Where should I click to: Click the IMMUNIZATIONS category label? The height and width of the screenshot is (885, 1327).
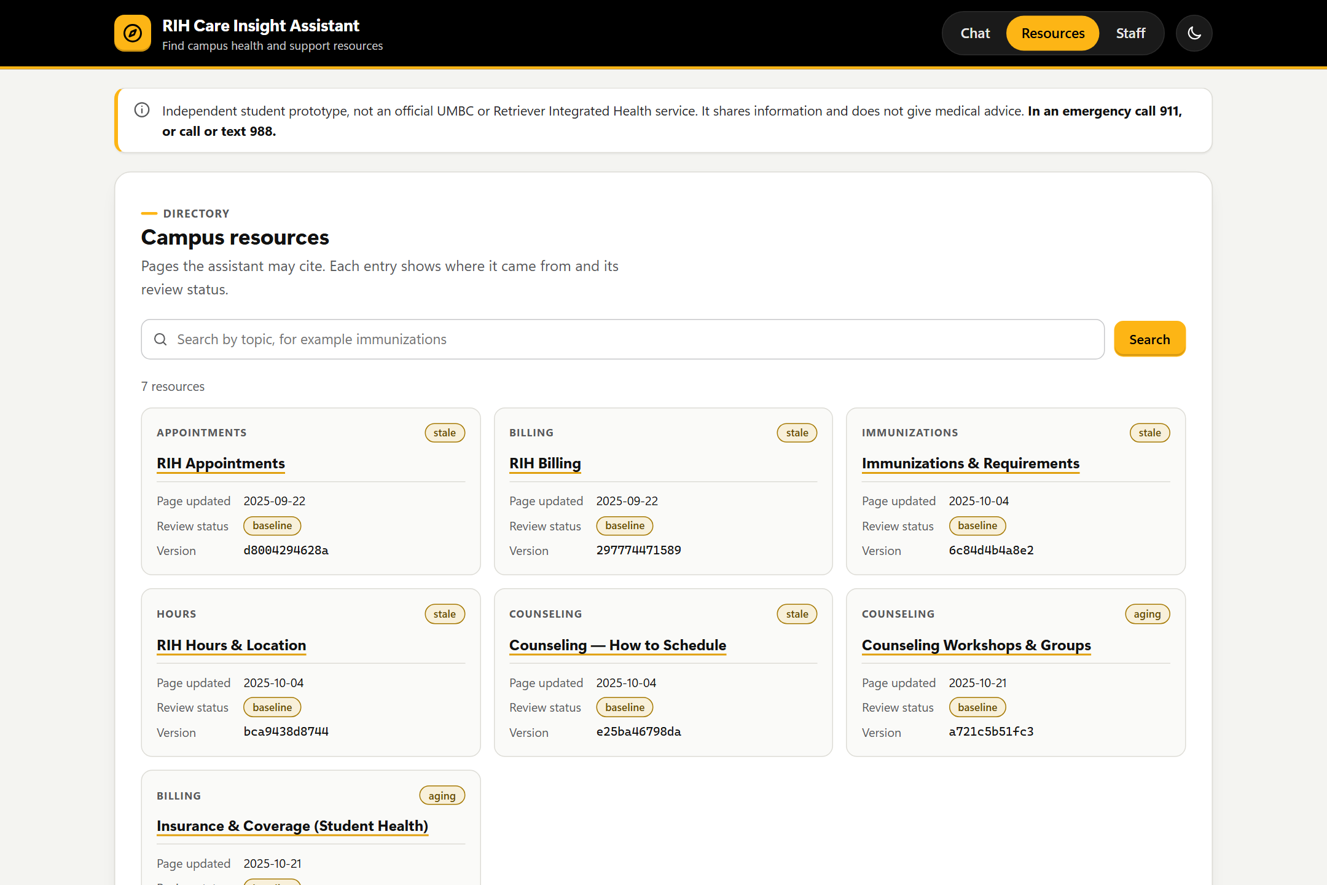[910, 433]
